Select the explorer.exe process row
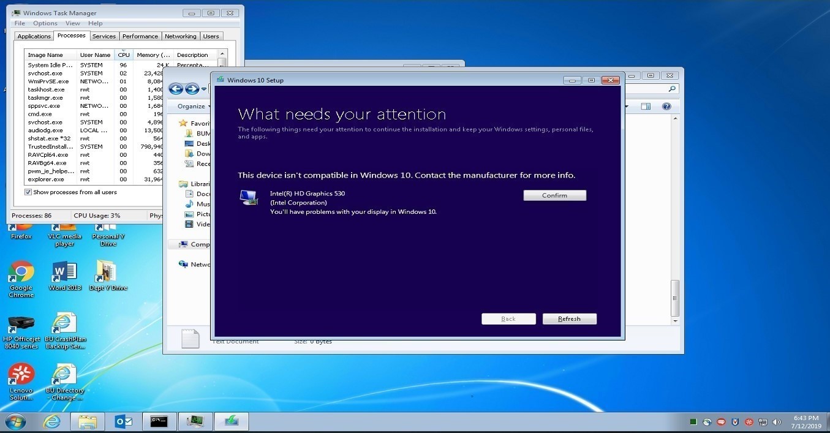This screenshot has width=830, height=433. (121, 179)
